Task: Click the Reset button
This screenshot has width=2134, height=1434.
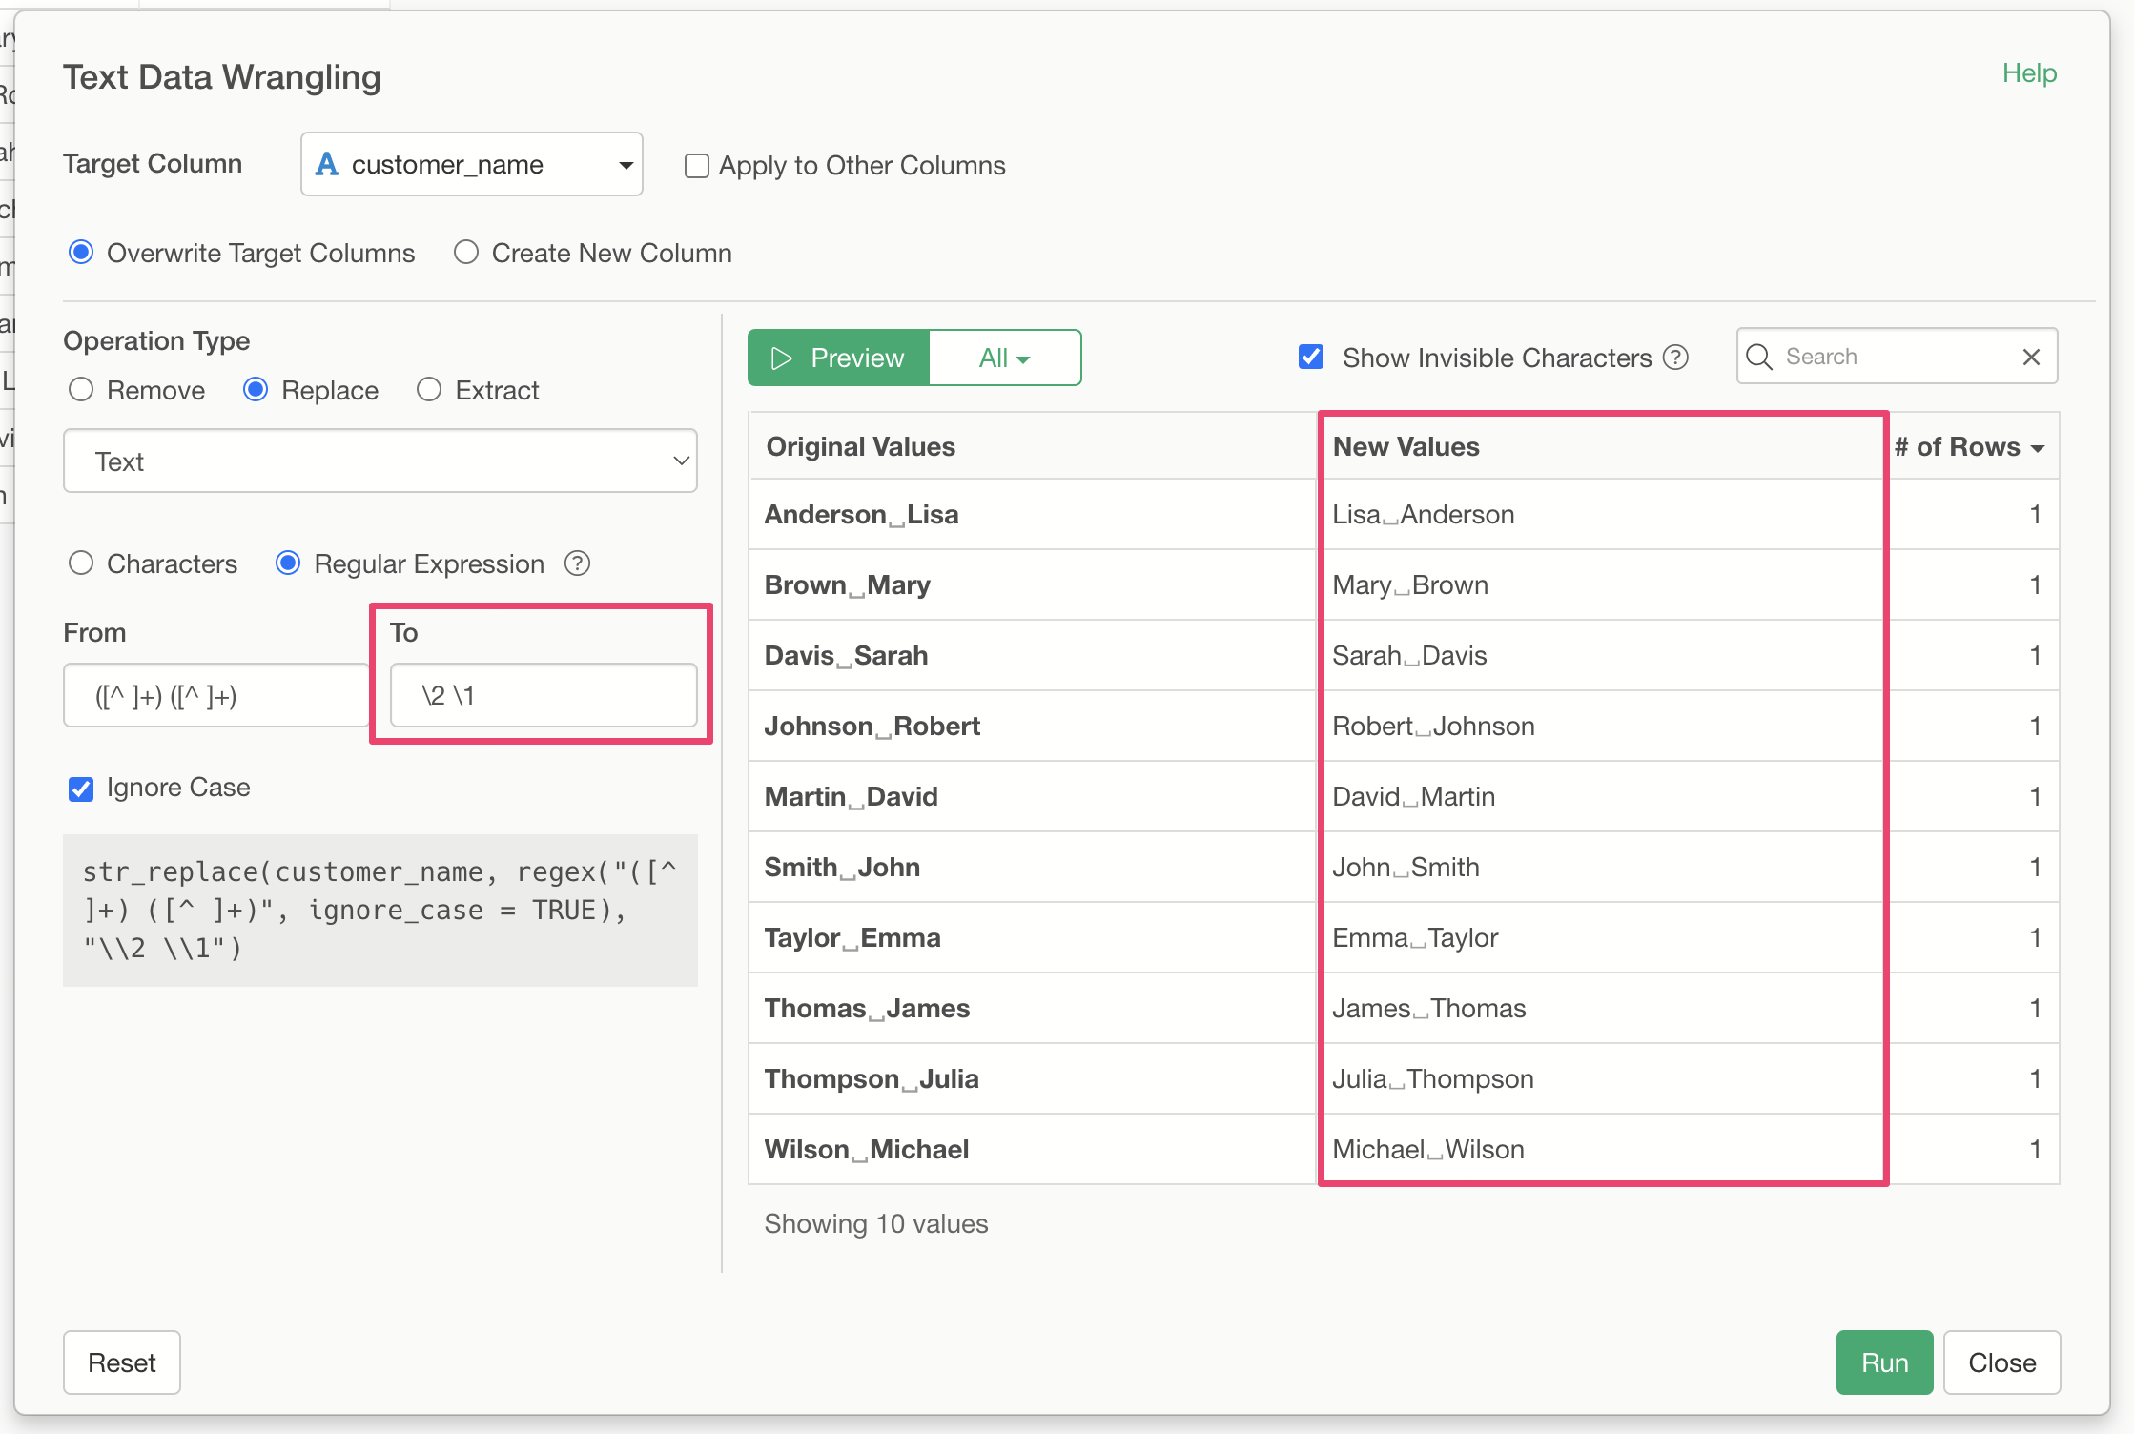Action: 122,1362
